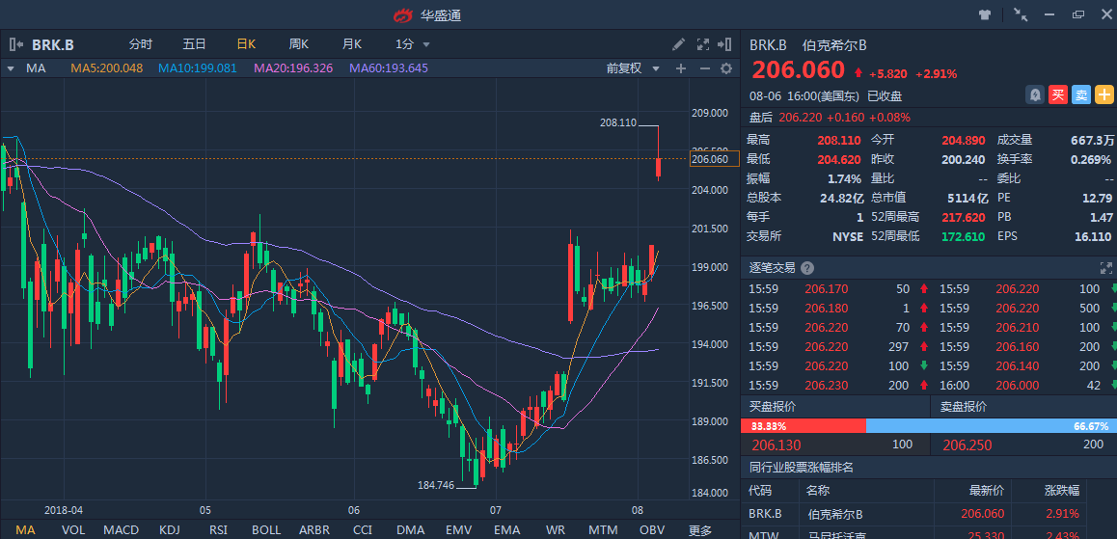The height and width of the screenshot is (539, 1117).
Task: Click the 208.110 high price label
Action: [x=618, y=122]
